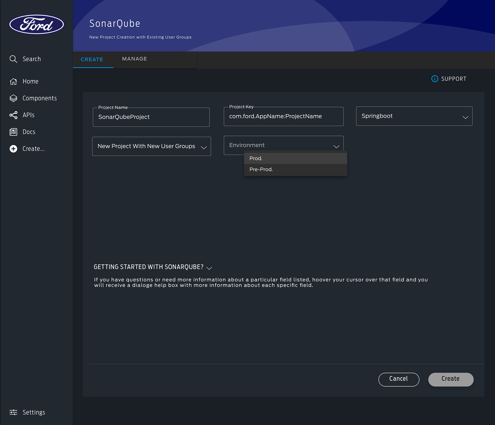495x425 pixels.
Task: Click the Support info icon
Action: click(435, 79)
